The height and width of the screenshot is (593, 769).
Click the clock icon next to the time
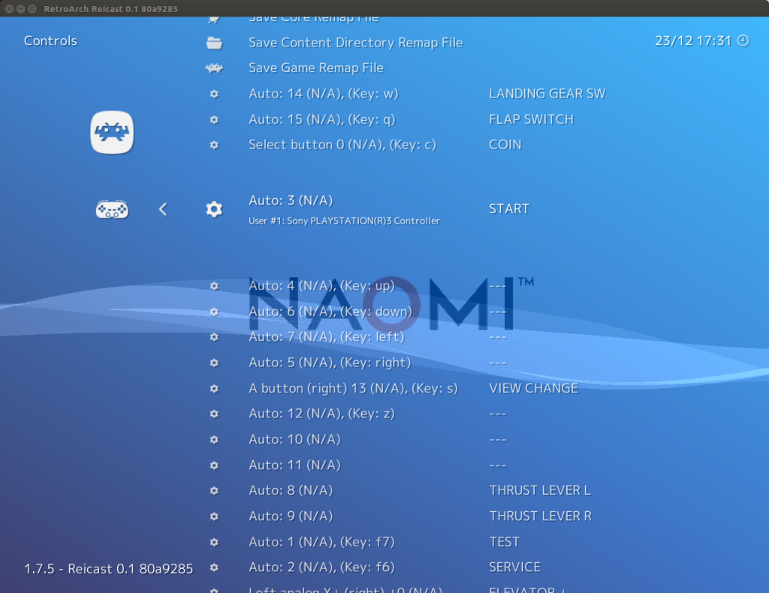pos(743,41)
